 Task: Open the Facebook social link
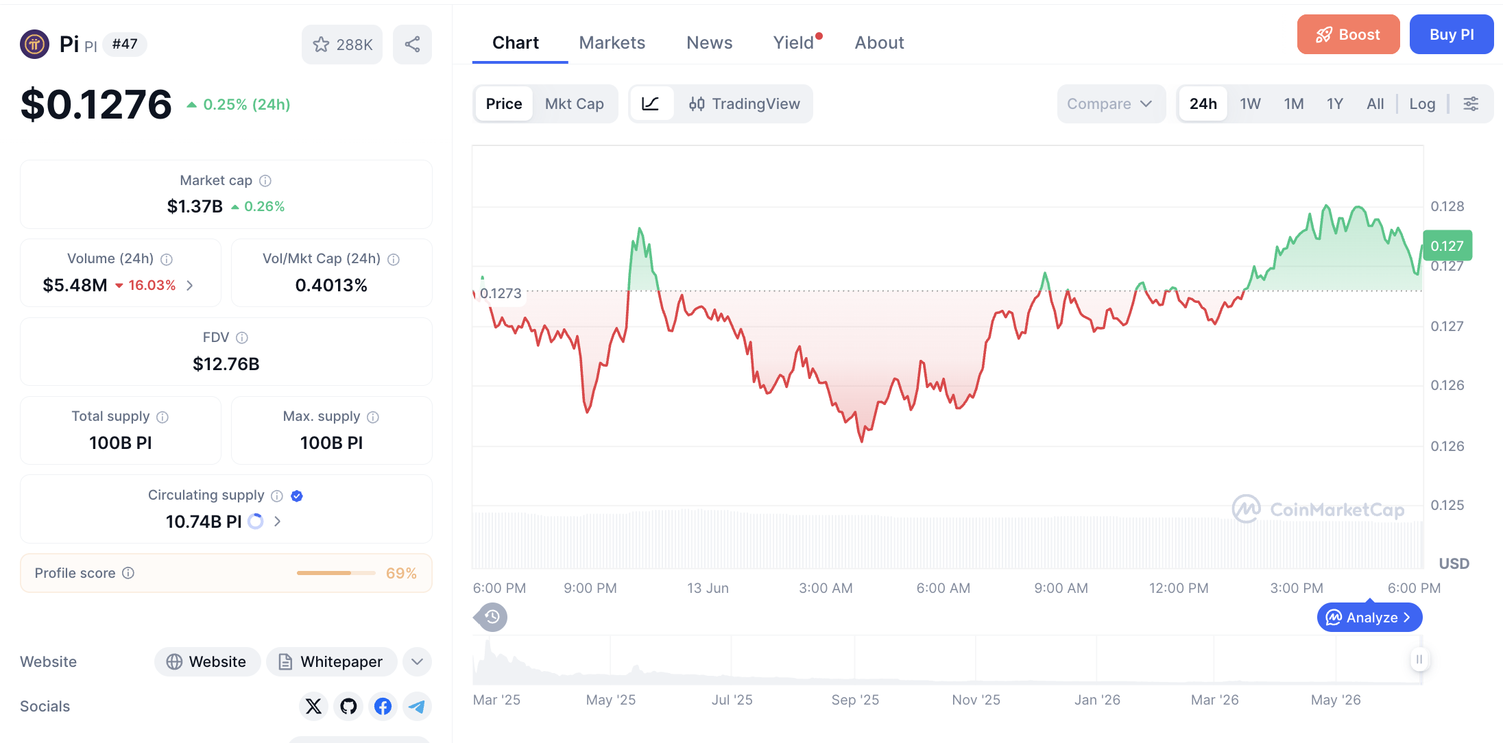pyautogui.click(x=383, y=706)
